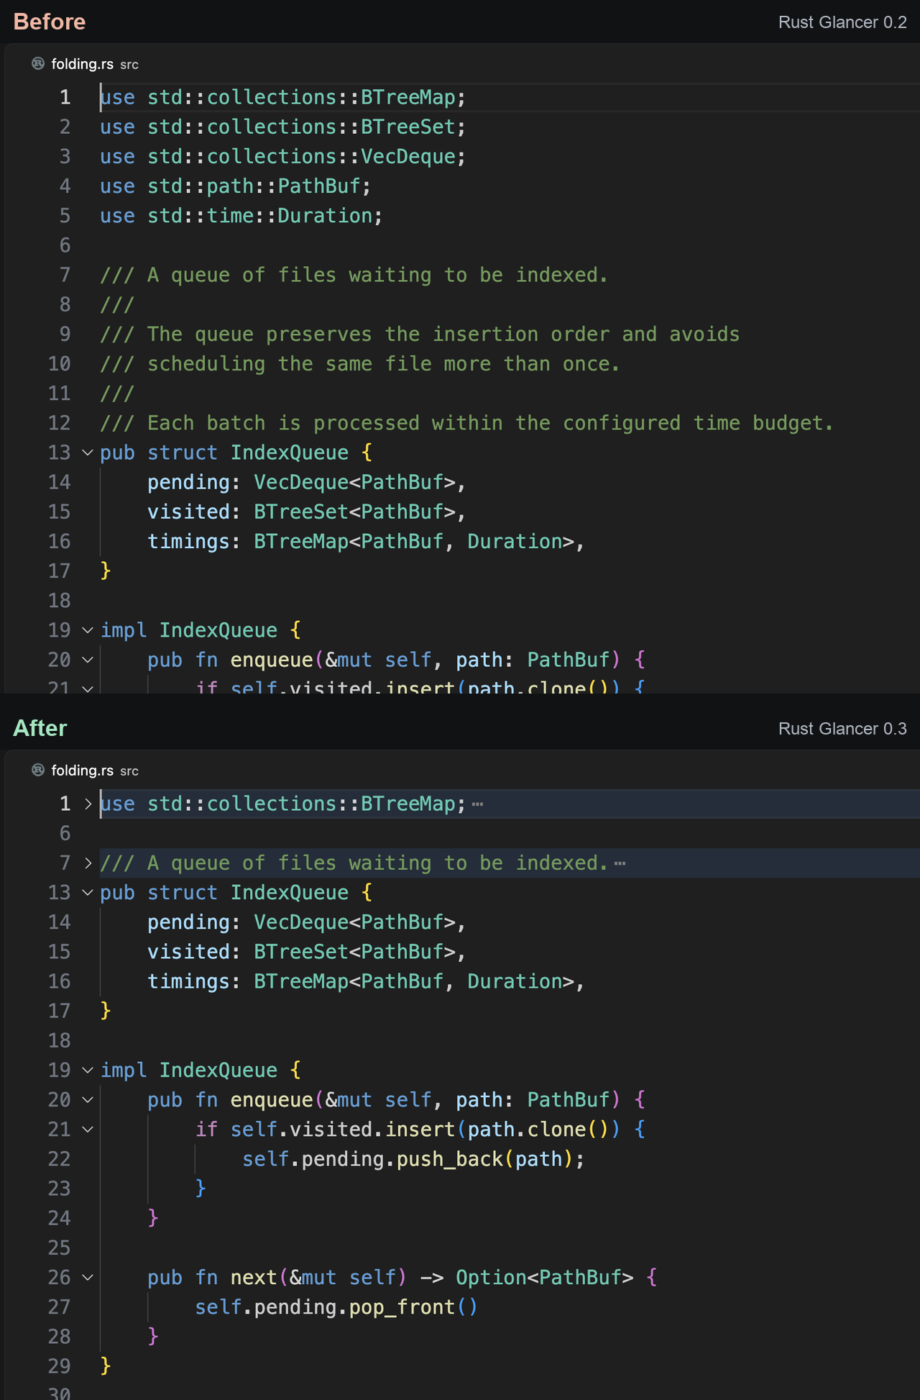Collapse the impl IndexQueue block in the After panel
Image resolution: width=920 pixels, height=1400 pixels.
click(88, 1071)
